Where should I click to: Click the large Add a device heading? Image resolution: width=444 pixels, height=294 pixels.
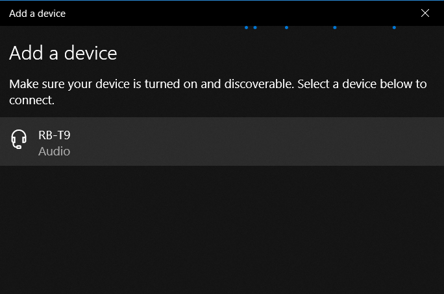coord(63,53)
